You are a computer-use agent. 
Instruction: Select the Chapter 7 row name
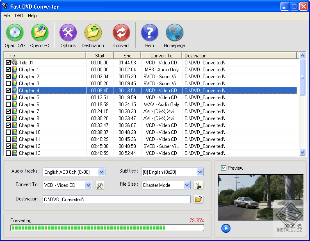pos(29,111)
